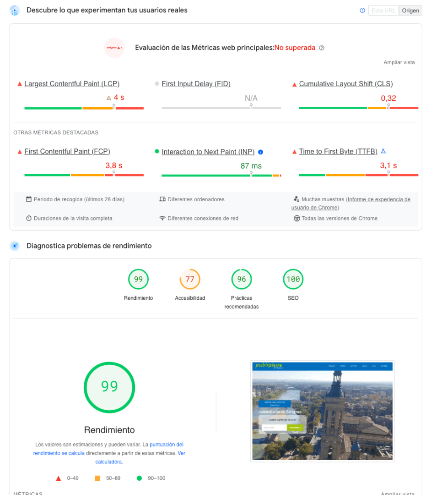Switch to the Esta URL view
The width and height of the screenshot is (442, 495).
[x=383, y=11]
